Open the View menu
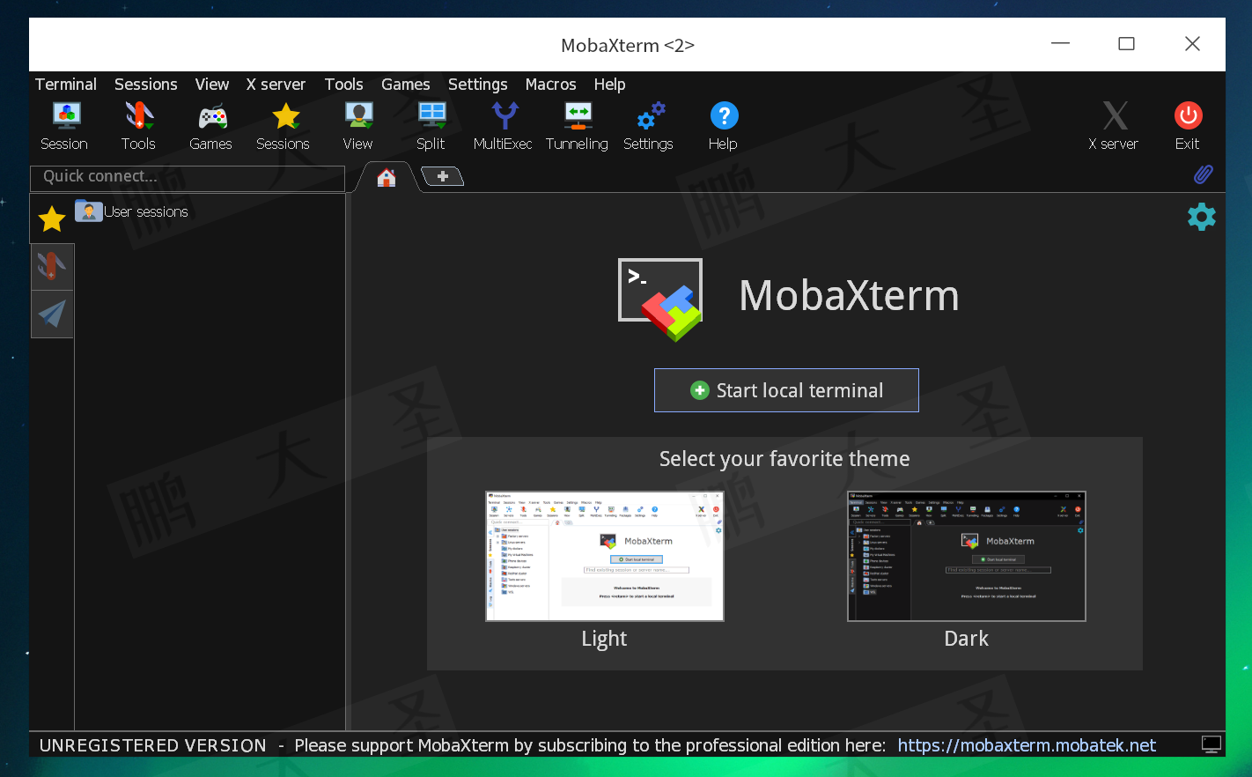This screenshot has height=777, width=1252. (212, 85)
